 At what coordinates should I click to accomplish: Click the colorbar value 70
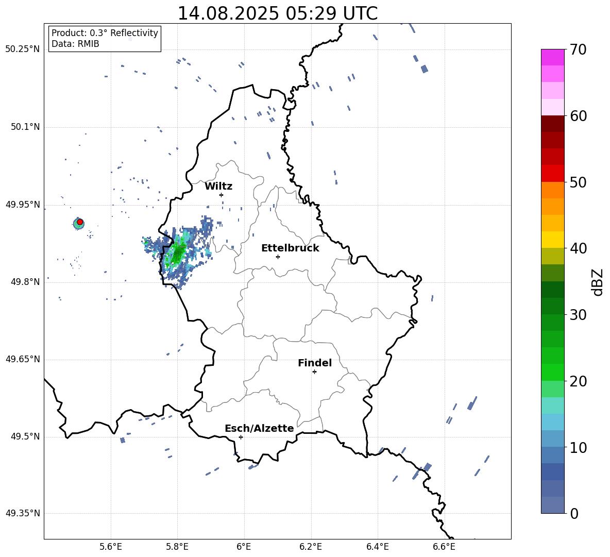[578, 50]
